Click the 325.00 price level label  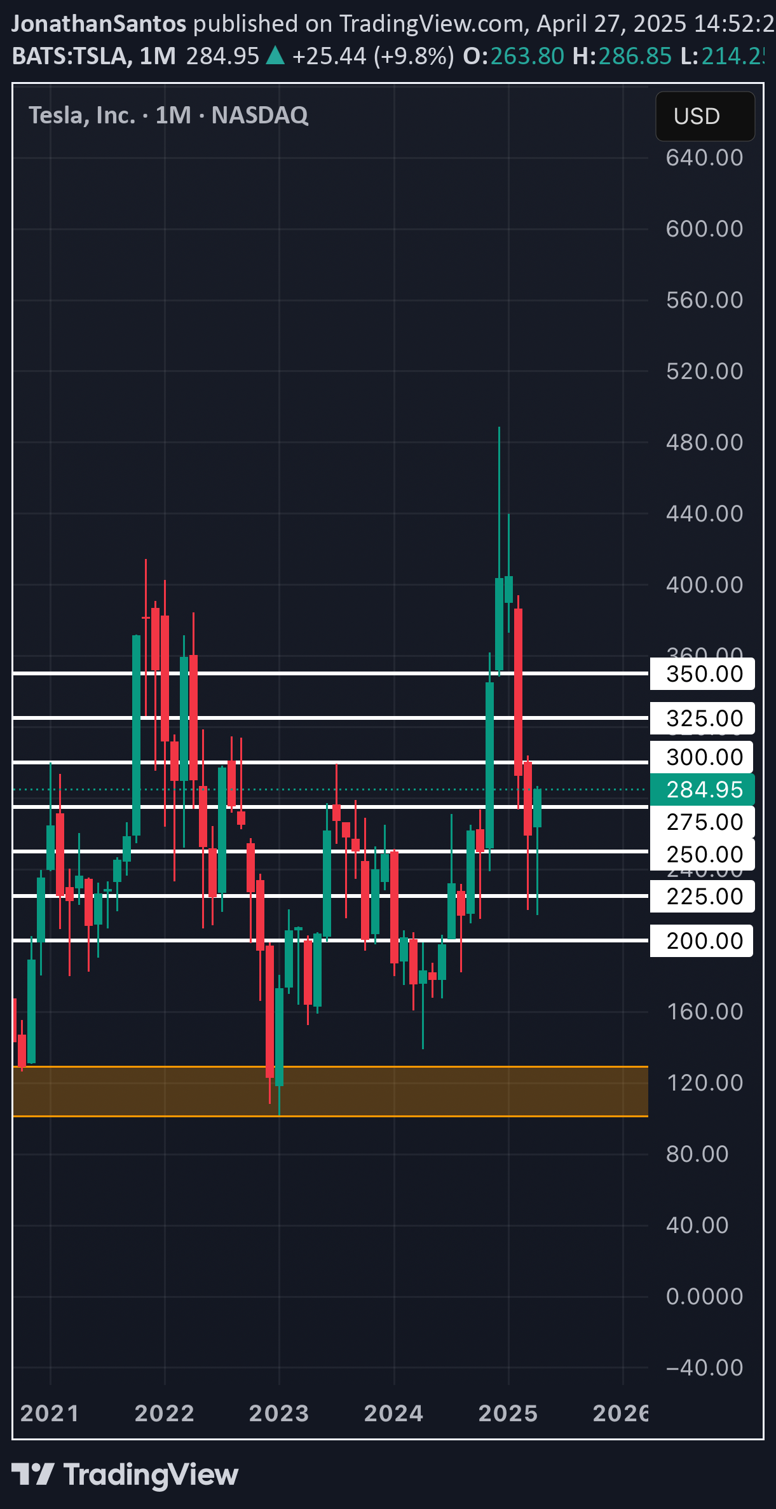(x=702, y=719)
